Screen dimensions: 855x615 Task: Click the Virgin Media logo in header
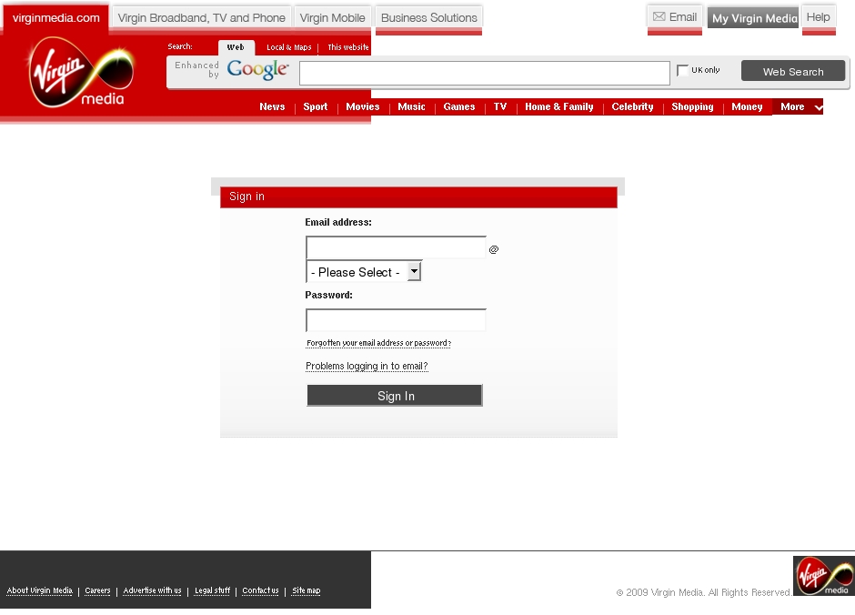(x=81, y=72)
